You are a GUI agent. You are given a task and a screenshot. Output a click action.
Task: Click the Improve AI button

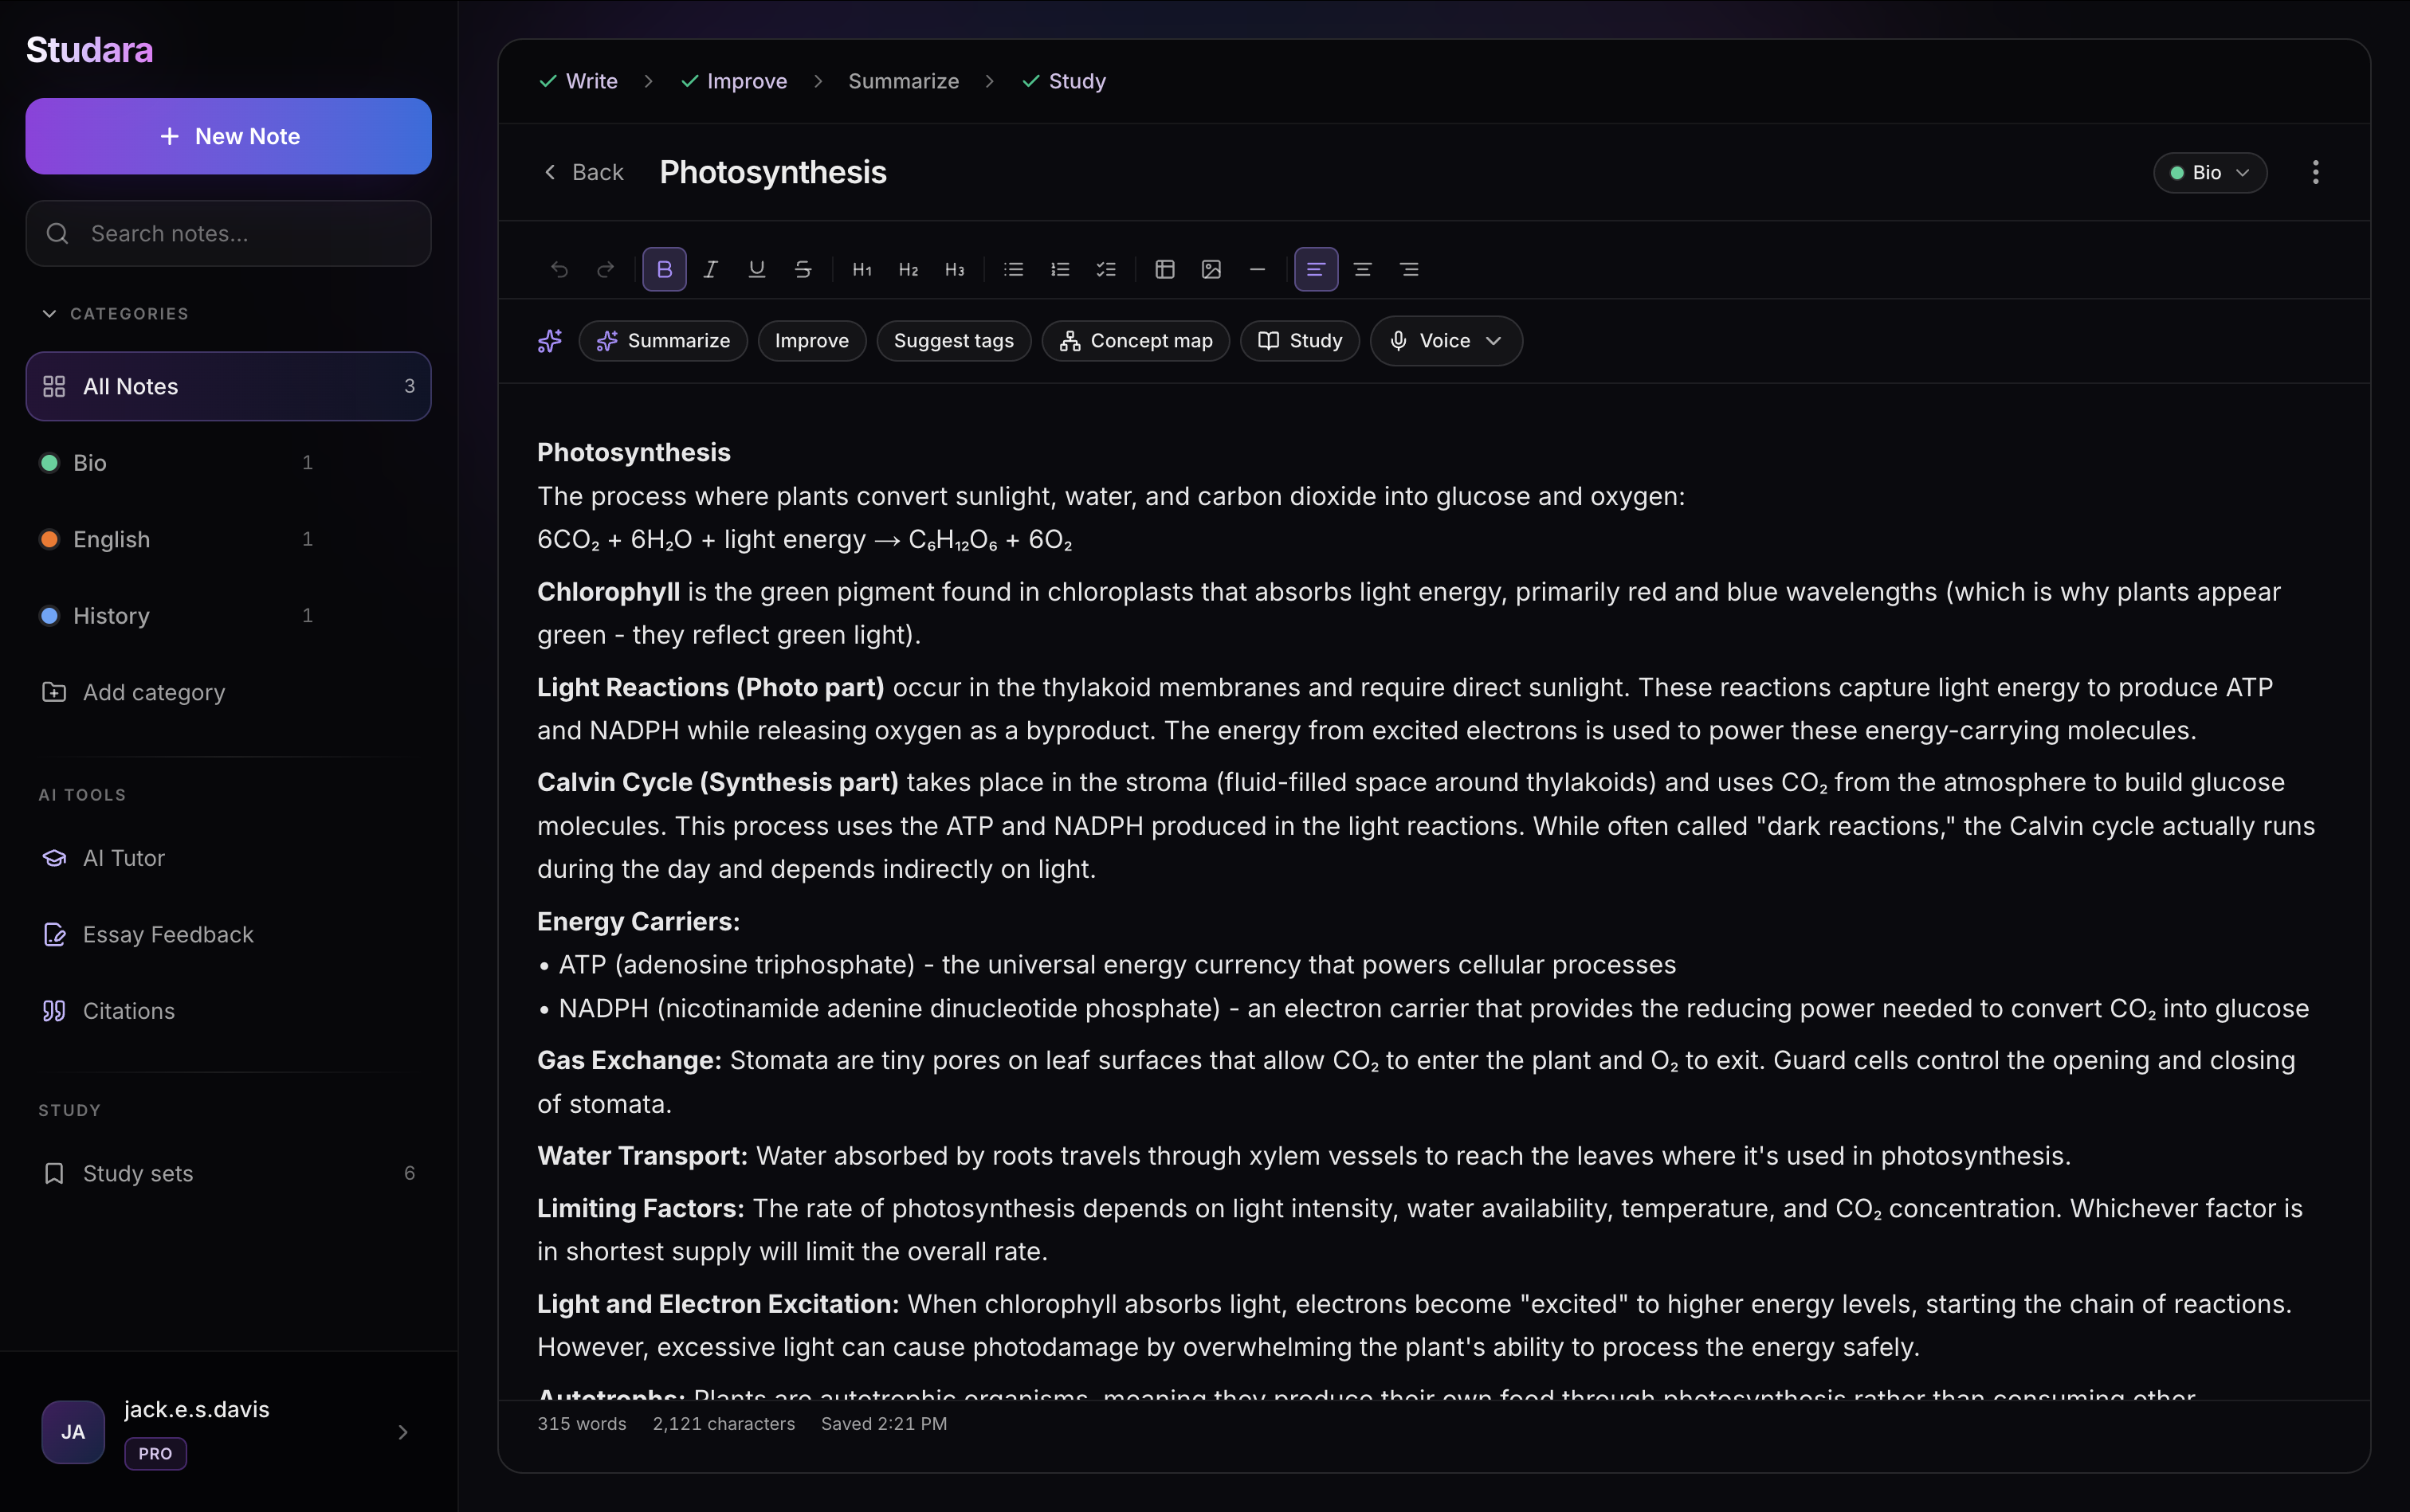click(x=811, y=341)
